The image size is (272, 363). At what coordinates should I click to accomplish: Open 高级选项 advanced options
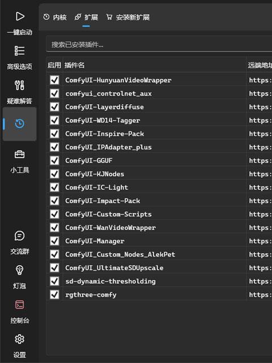[19, 57]
